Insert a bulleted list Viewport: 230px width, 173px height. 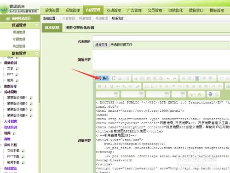(153, 86)
